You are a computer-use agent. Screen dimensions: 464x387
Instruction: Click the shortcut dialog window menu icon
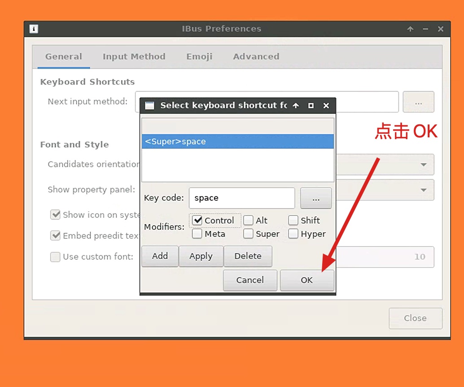coord(150,106)
